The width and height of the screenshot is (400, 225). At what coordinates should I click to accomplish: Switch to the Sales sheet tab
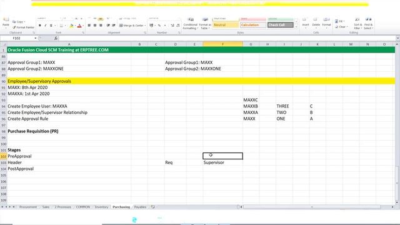[46, 207]
